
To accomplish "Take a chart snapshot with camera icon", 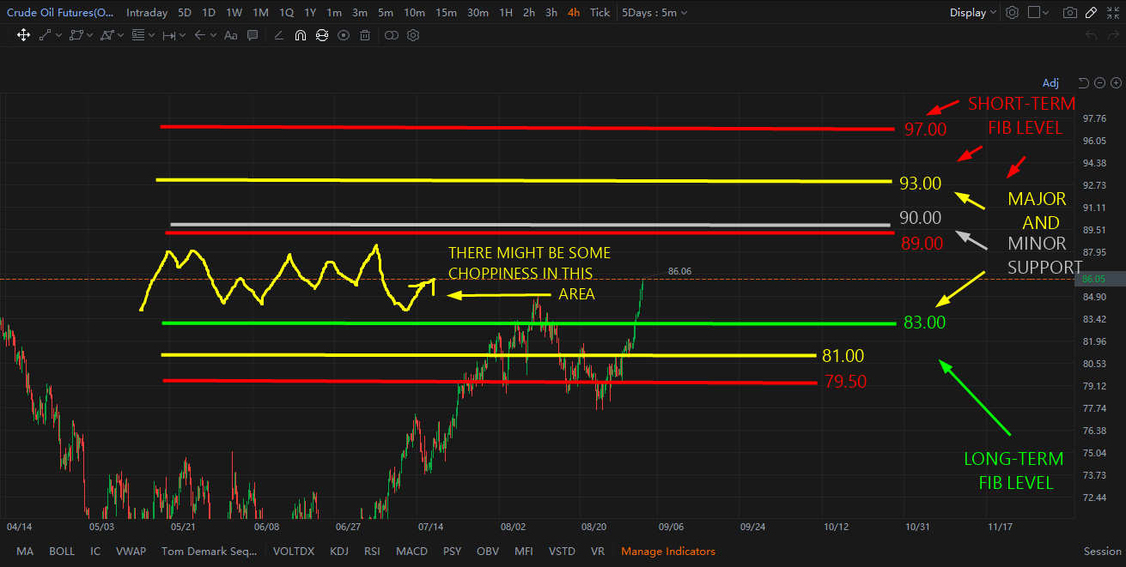I will click(1069, 13).
